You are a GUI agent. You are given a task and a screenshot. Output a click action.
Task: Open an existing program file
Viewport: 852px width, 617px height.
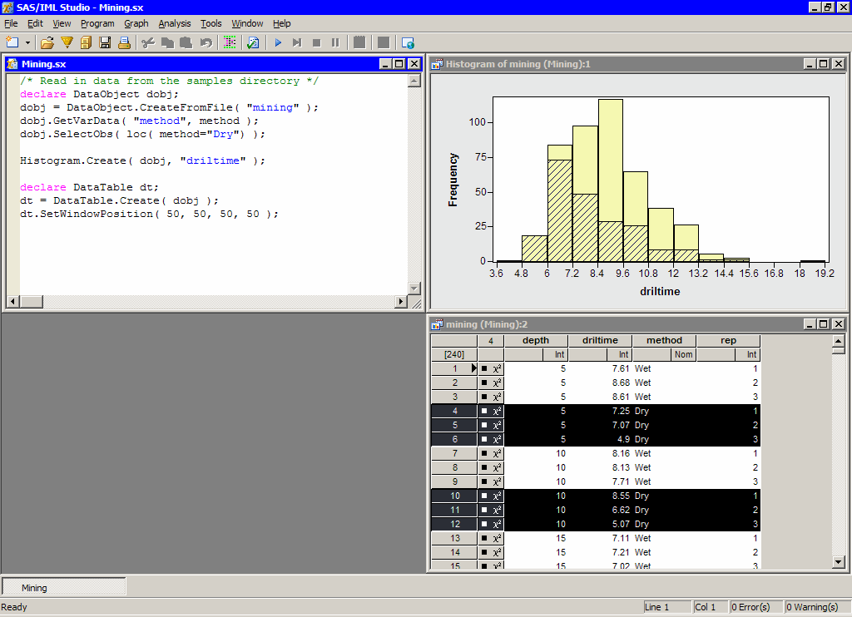point(48,42)
